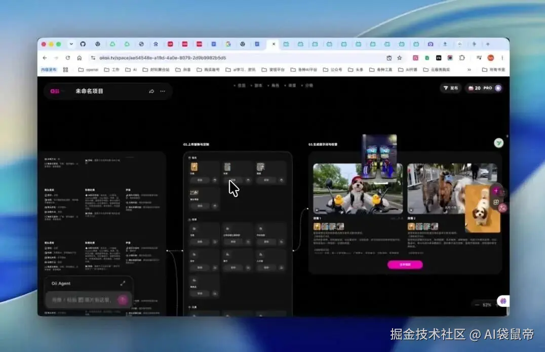Share the project with the arrow icon

[x=151, y=91]
